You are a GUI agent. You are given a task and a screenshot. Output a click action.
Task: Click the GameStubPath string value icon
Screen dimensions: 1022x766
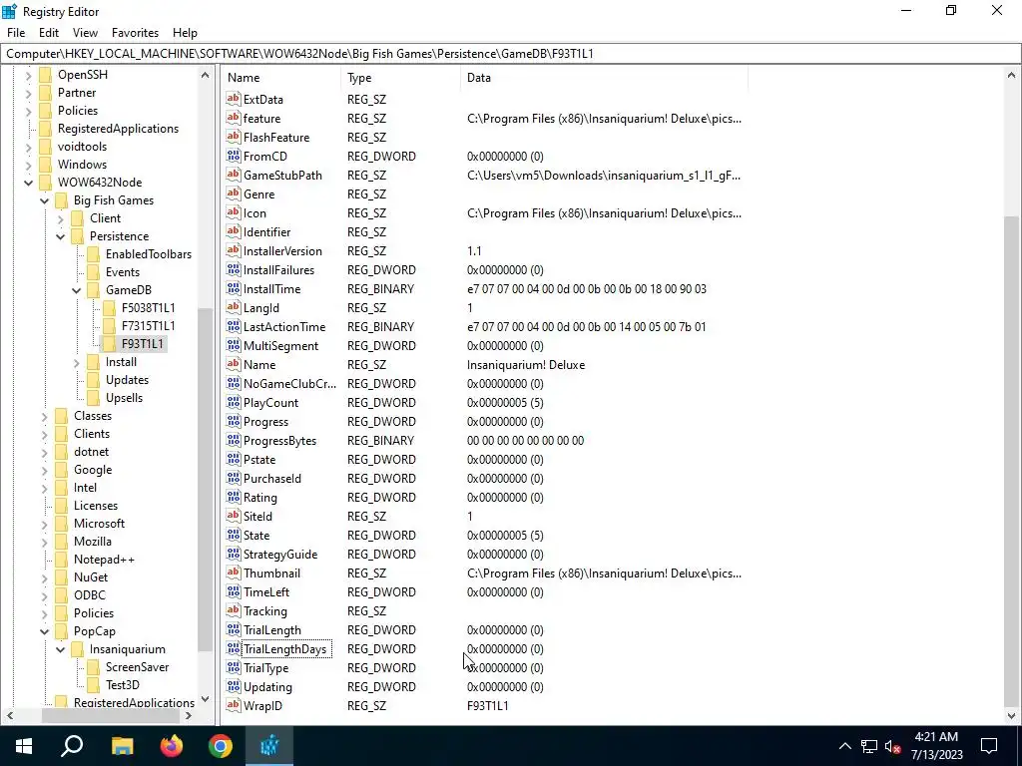[234, 176]
